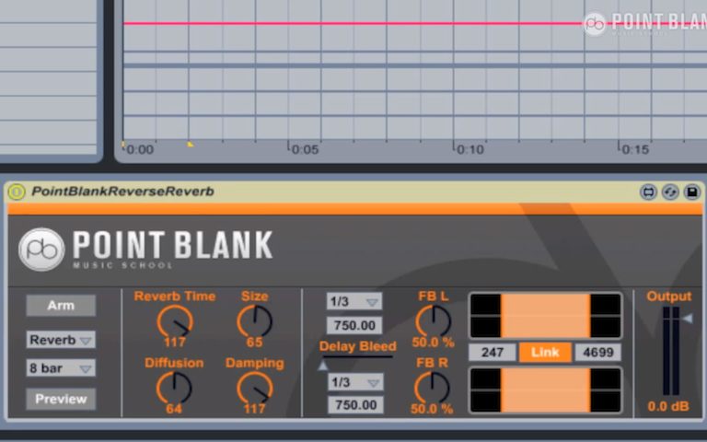The width and height of the screenshot is (707, 442).
Task: Click the 4699 frequency value box
Action: [x=597, y=353]
